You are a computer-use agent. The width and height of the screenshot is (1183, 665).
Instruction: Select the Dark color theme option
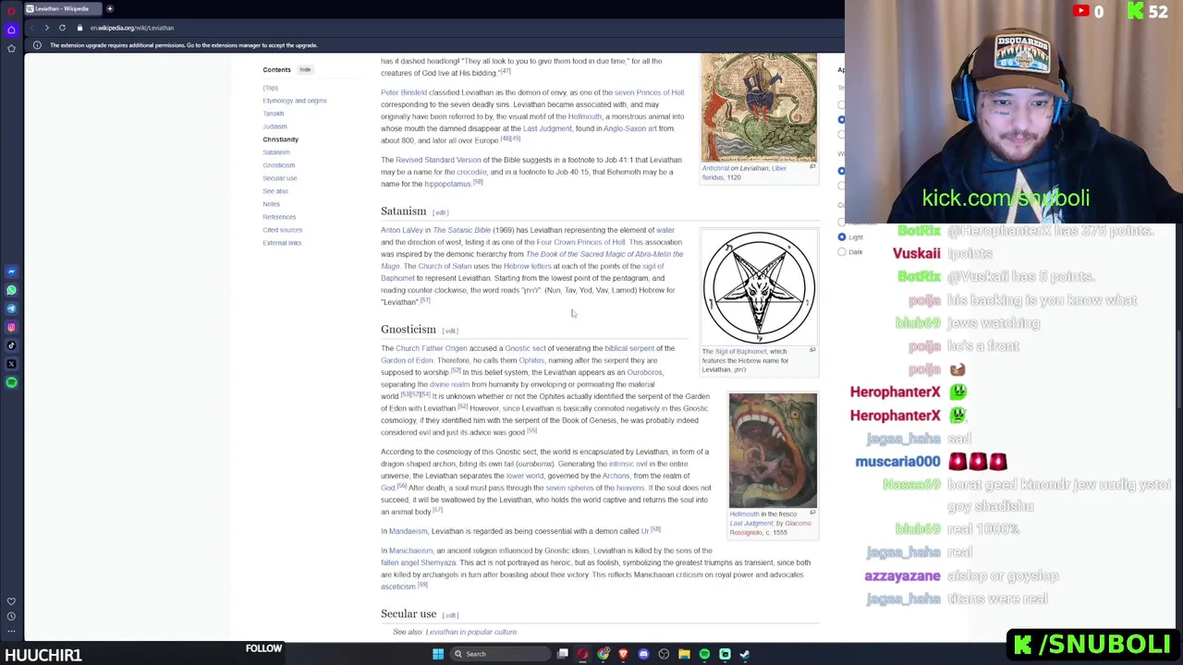[842, 252]
